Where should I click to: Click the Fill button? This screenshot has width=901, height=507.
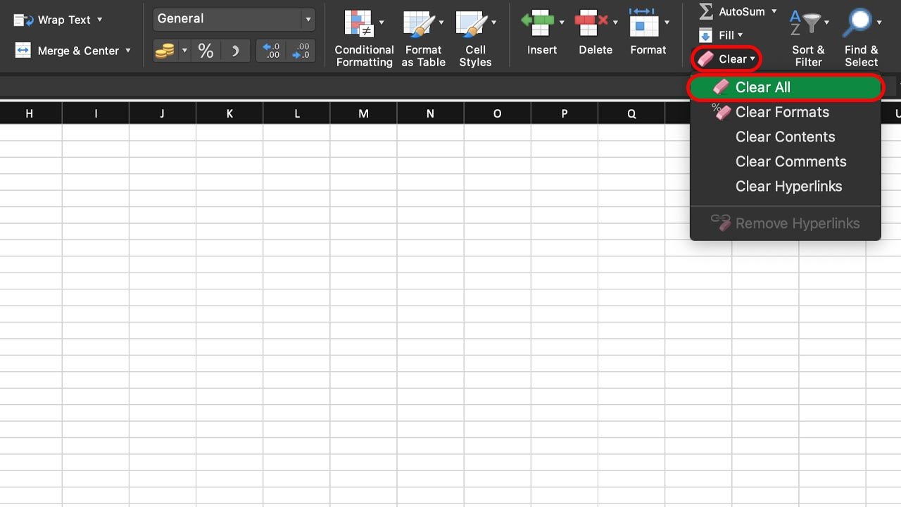pyautogui.click(x=721, y=35)
